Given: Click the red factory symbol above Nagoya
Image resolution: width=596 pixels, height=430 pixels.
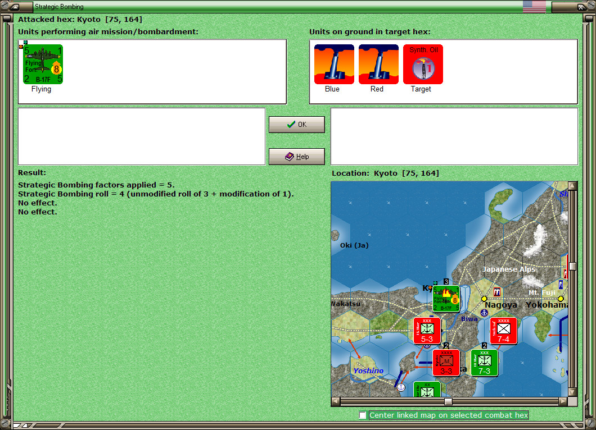Looking at the screenshot, I should click(x=497, y=292).
